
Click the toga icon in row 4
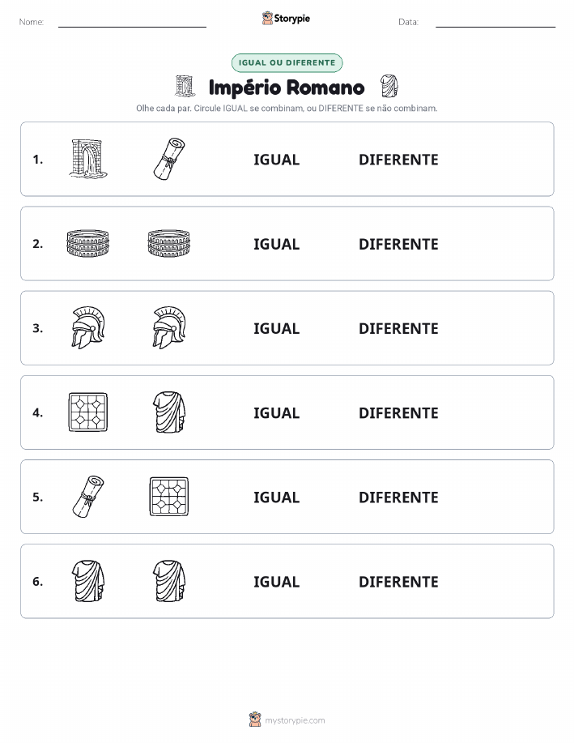click(x=169, y=412)
